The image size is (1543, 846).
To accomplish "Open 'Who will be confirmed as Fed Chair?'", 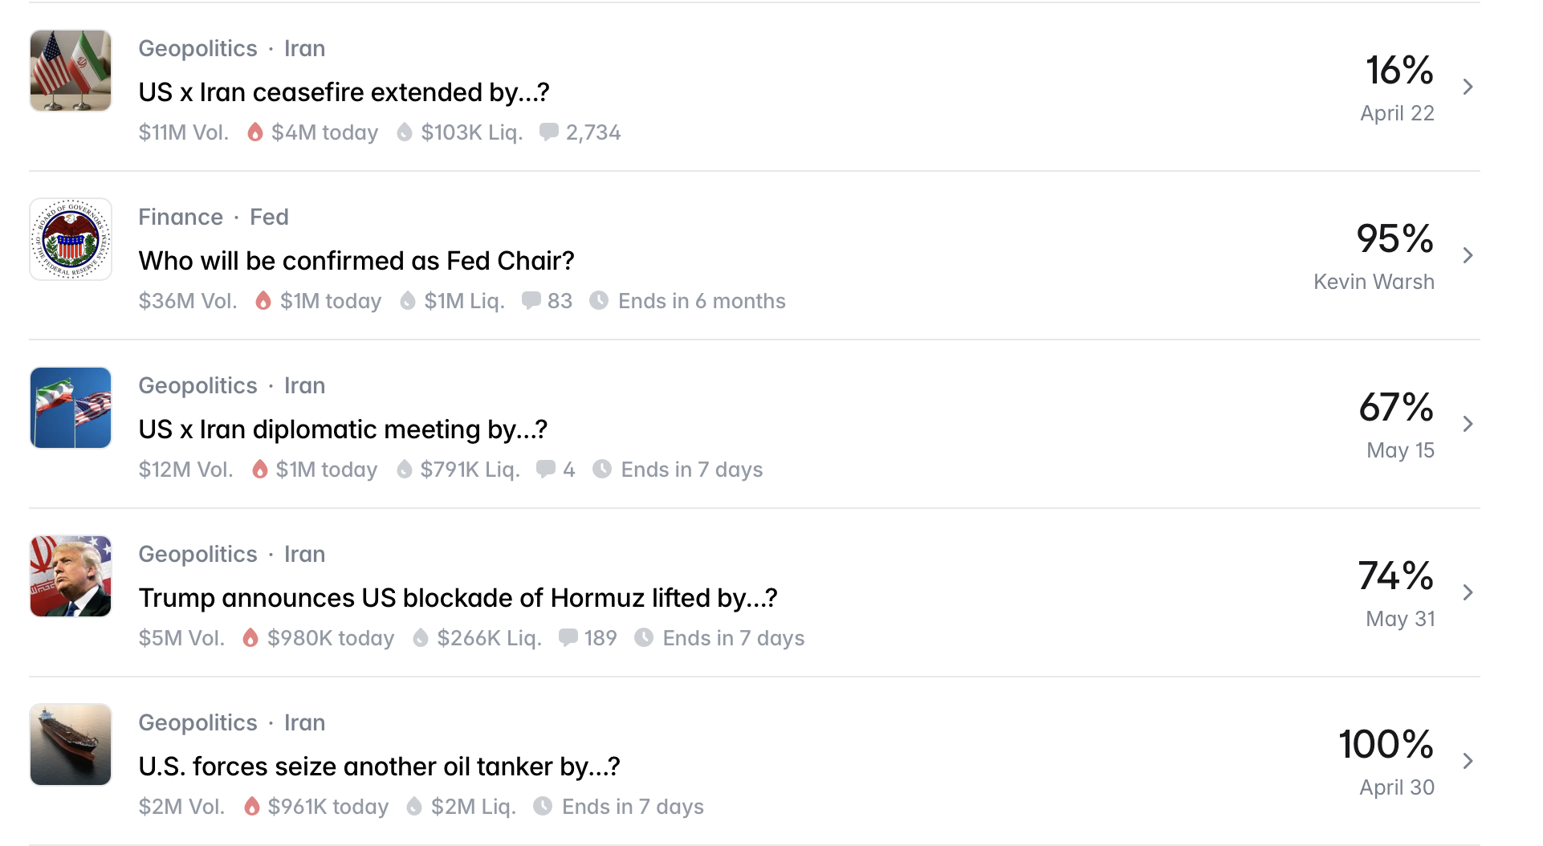I will click(x=356, y=261).
